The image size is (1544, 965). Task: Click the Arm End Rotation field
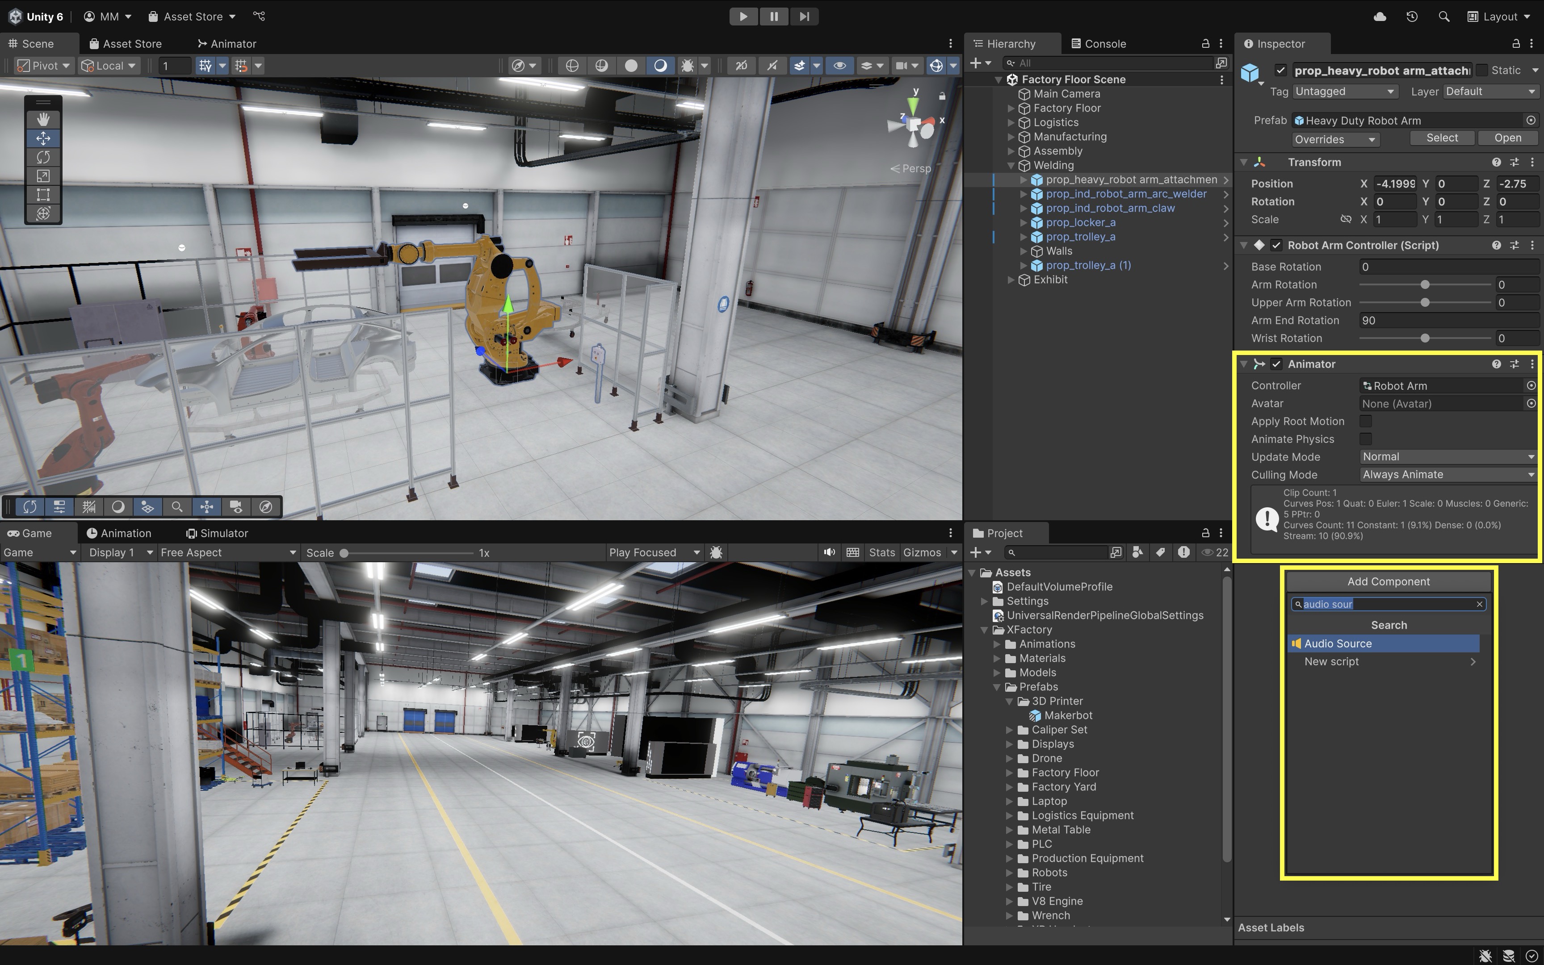pyautogui.click(x=1446, y=320)
